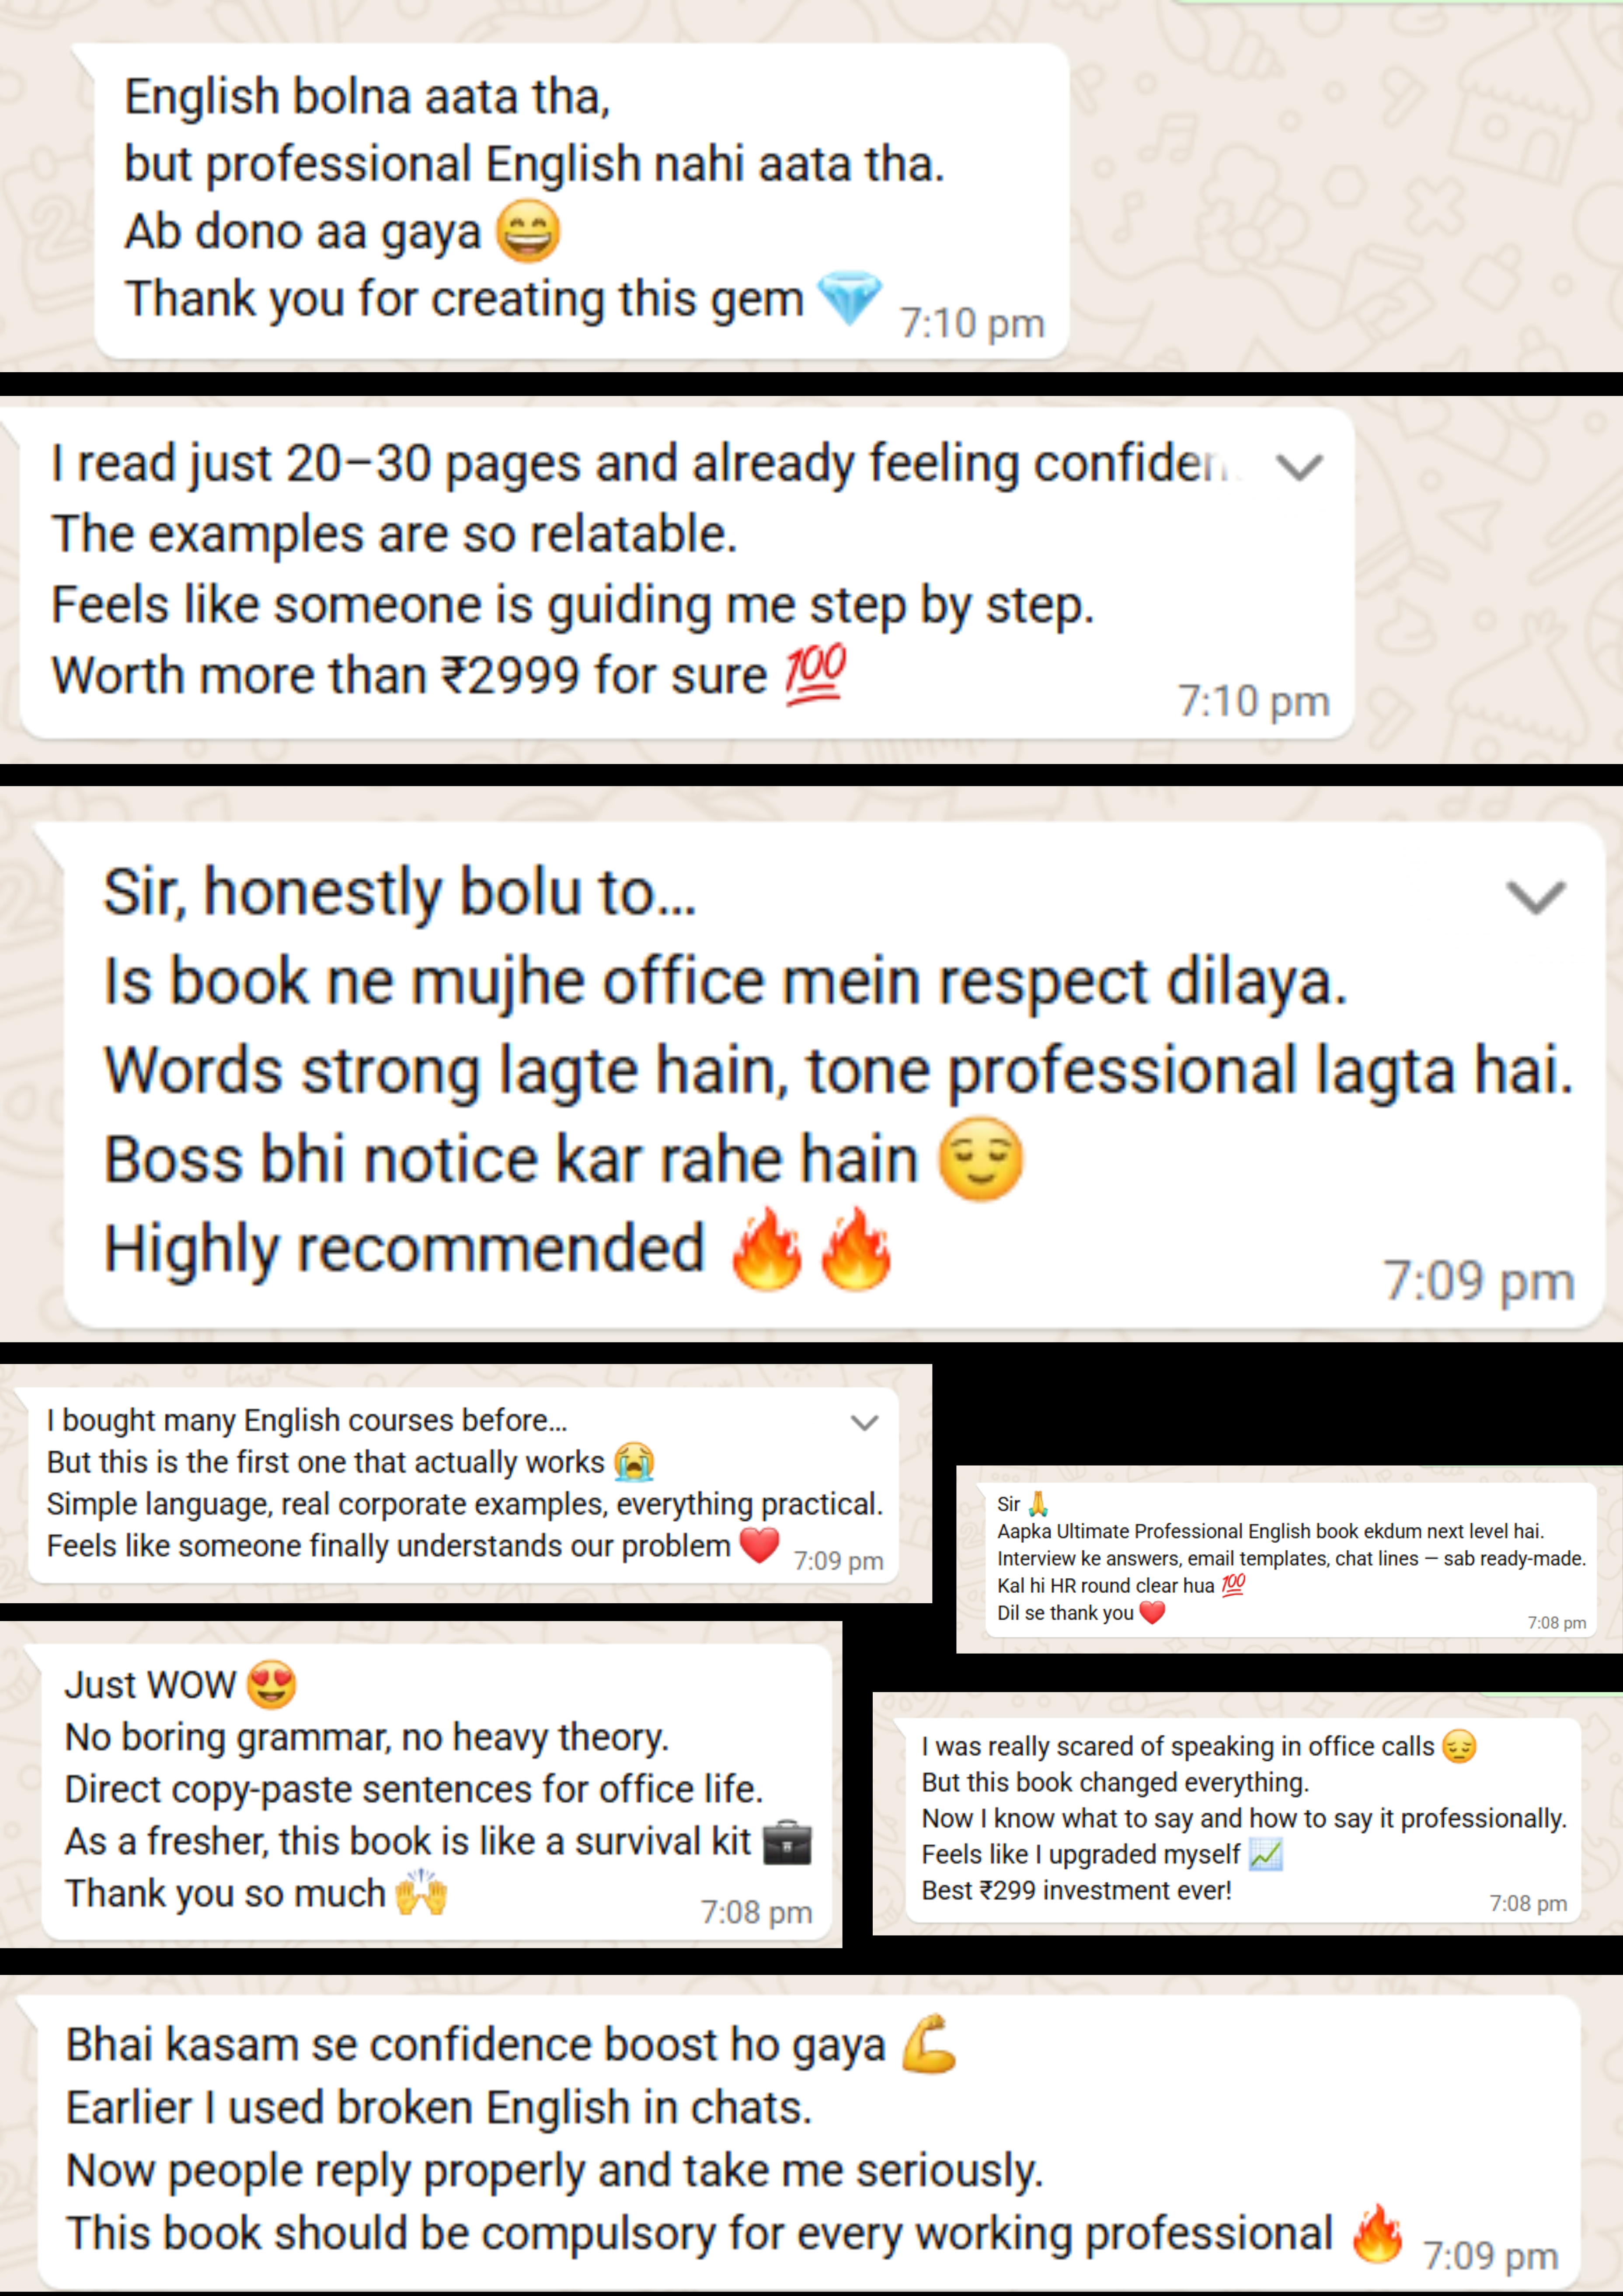The width and height of the screenshot is (1623, 2296).
Task: Click the 'English bolna aata tha' message bubble
Action: pyautogui.click(x=582, y=200)
